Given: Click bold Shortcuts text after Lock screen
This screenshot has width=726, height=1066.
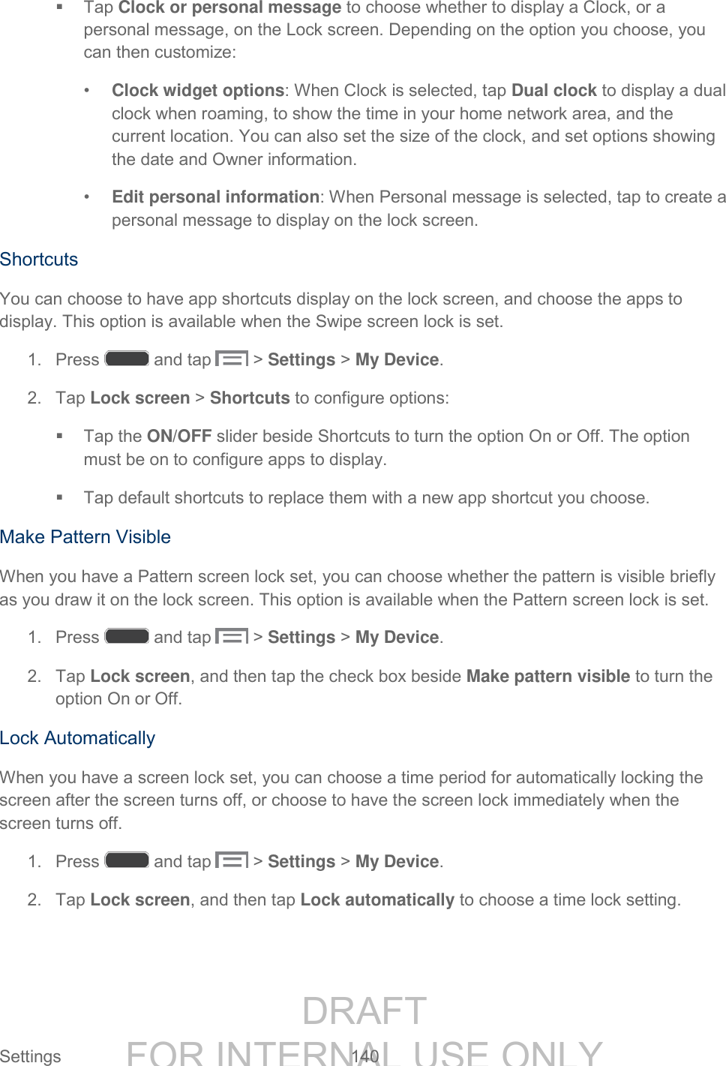Looking at the screenshot, I should (250, 398).
